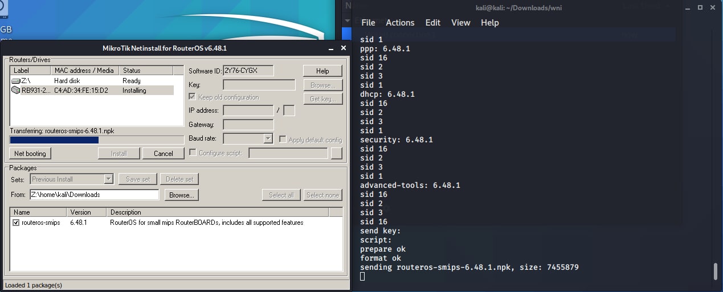The width and height of the screenshot is (723, 292).
Task: Click the Browse button beside Key field
Action: pos(322,85)
